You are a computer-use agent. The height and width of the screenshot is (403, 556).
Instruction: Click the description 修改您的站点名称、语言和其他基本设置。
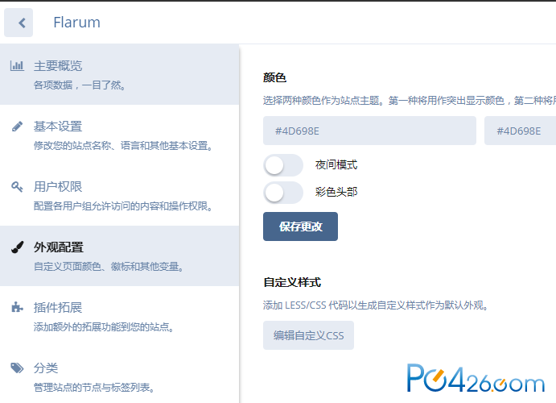tap(123, 146)
